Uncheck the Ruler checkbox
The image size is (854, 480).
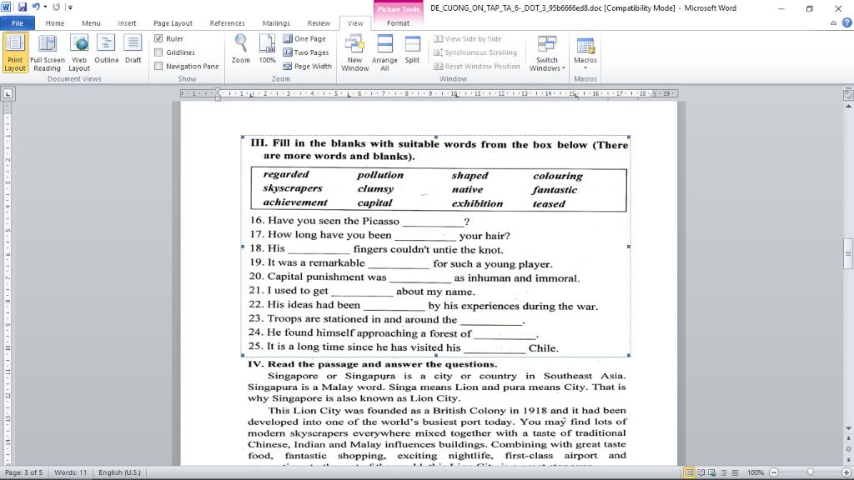coord(158,38)
